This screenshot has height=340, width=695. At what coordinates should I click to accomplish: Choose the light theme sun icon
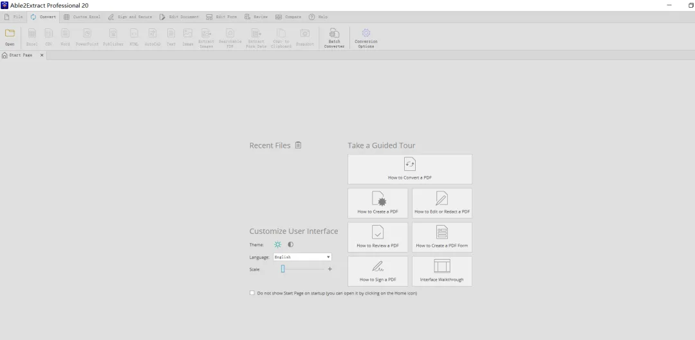[x=277, y=244]
